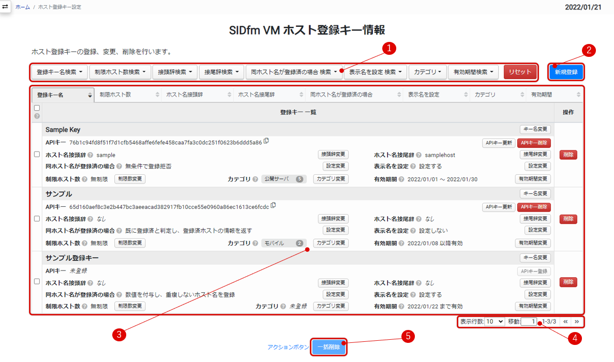
Task: Copy the Sample Key API key
Action: point(266,141)
